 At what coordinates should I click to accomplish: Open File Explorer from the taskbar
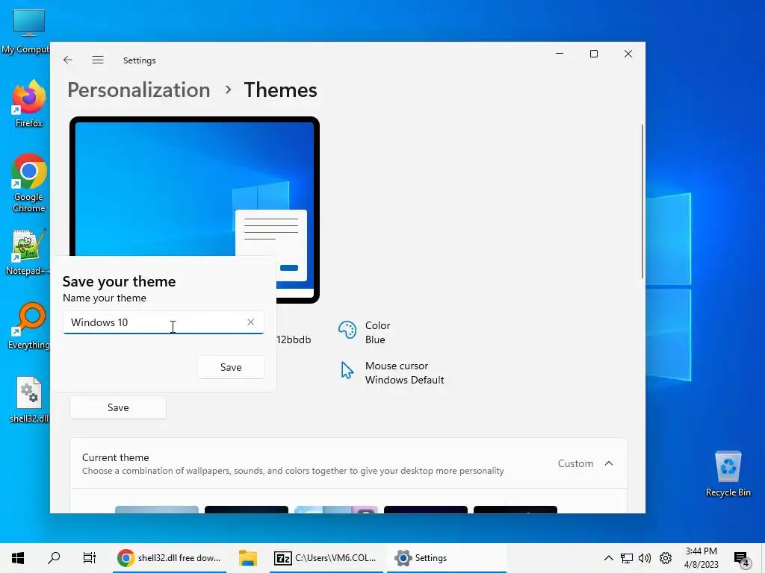click(248, 558)
